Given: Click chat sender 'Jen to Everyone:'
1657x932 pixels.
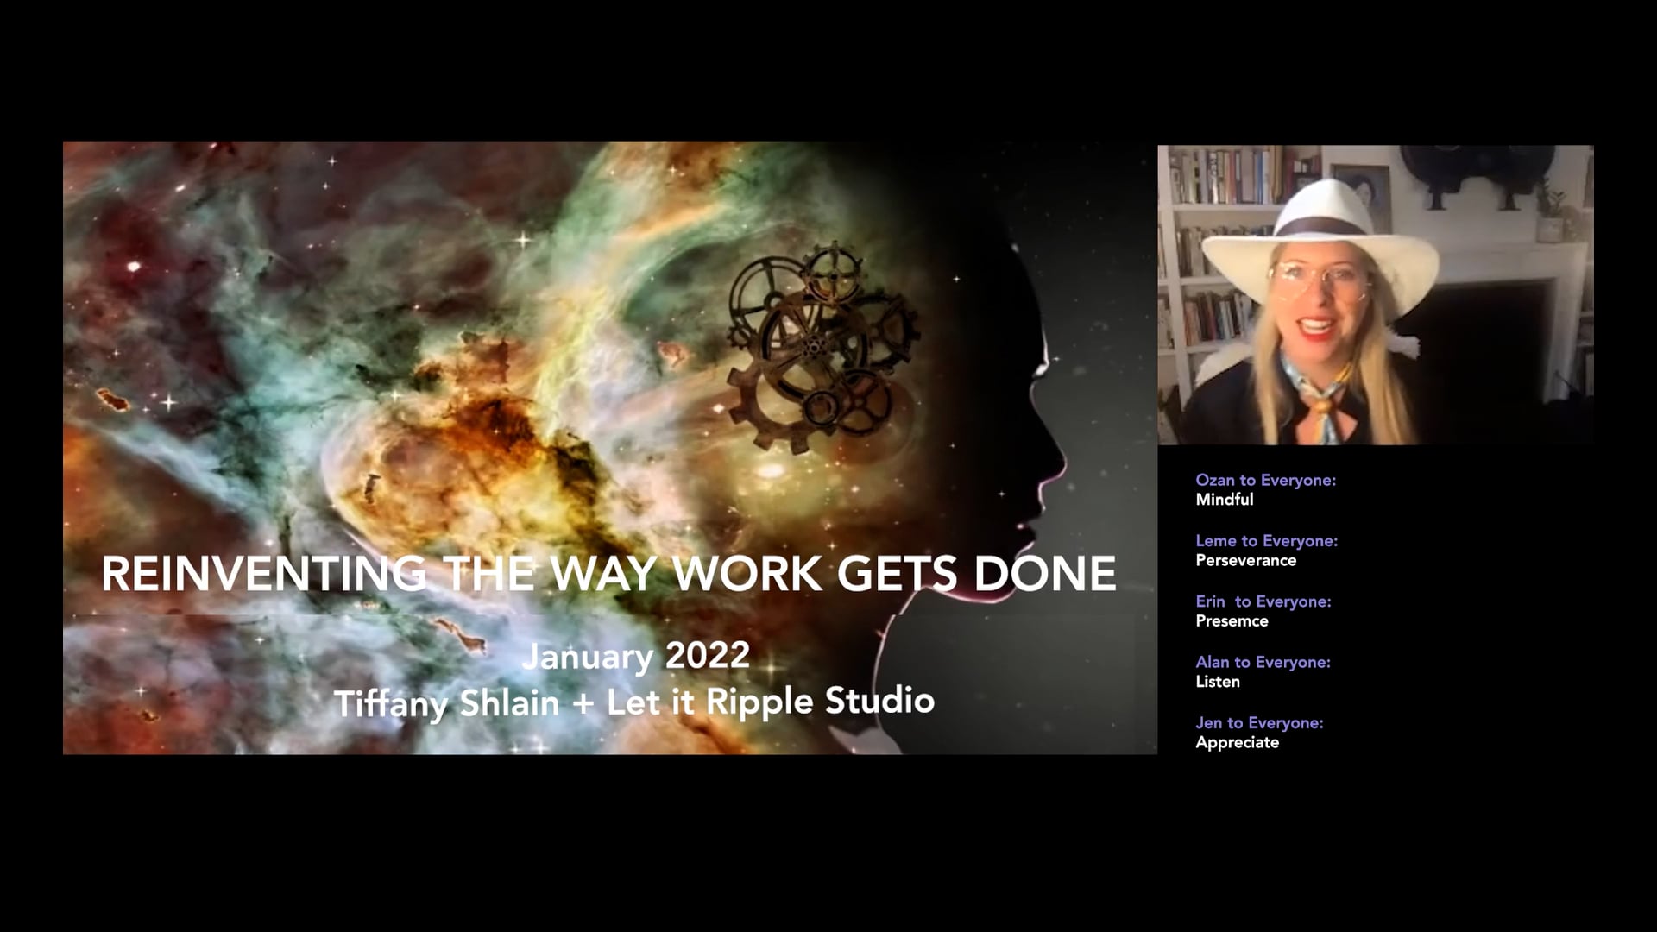Looking at the screenshot, I should (x=1260, y=723).
